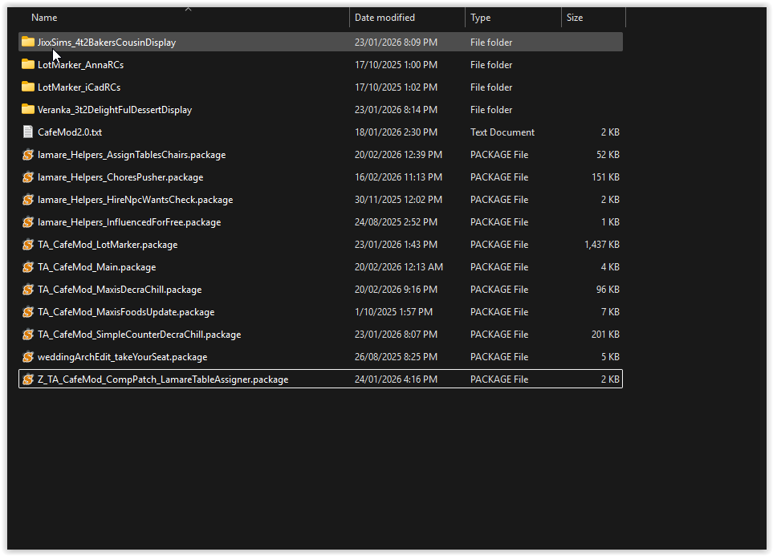Click the CafeMod2.0.txt text document icon

click(27, 132)
